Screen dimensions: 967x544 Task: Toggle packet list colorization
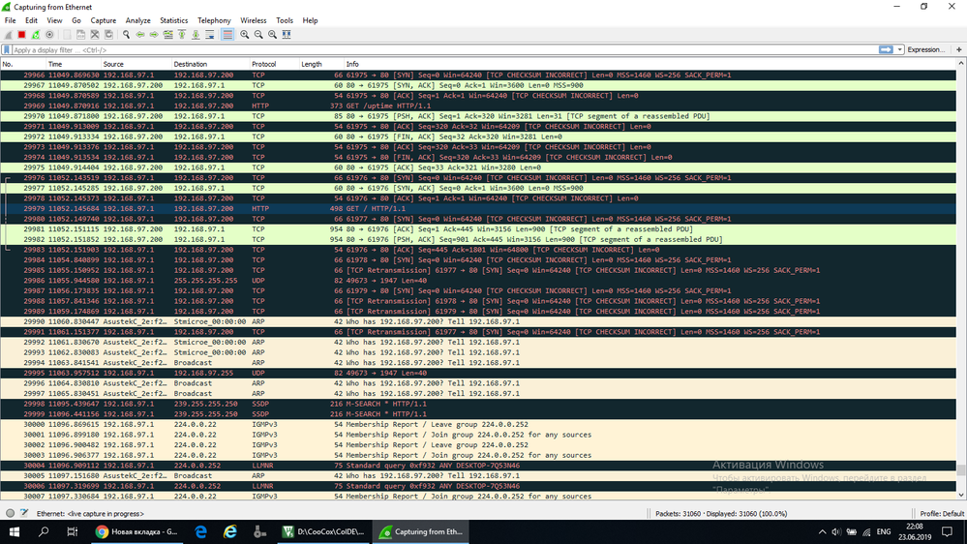click(227, 35)
